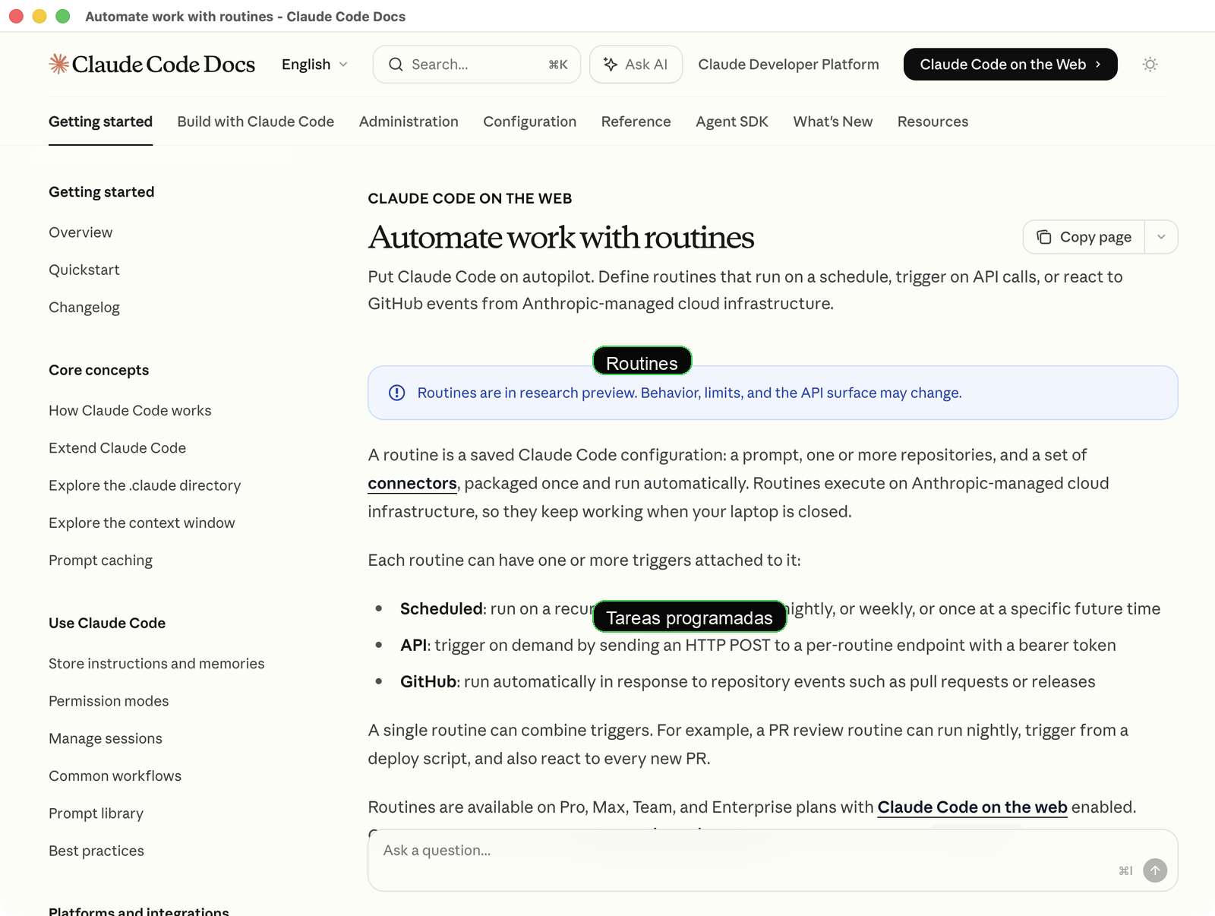Select Permission modes in the sidebar

pos(109,701)
